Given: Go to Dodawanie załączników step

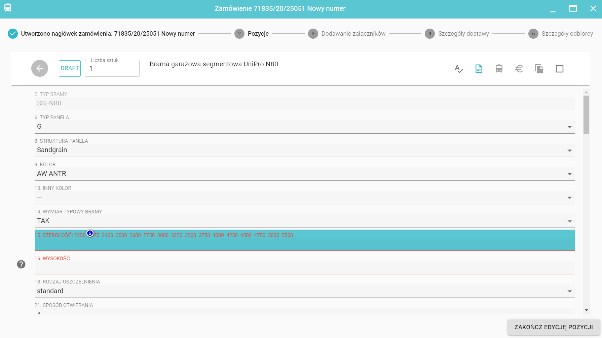Looking at the screenshot, I should (x=353, y=34).
